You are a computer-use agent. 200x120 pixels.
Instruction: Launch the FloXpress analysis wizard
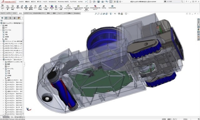[x=87, y=8]
